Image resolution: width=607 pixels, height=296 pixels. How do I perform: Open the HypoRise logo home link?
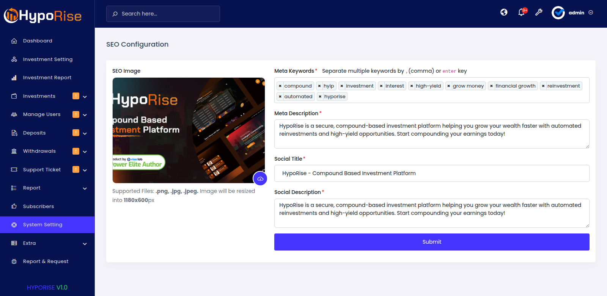[x=43, y=16]
